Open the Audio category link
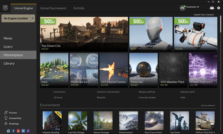The width and height of the screenshot is (223, 134). pyautogui.click(x=183, y=97)
